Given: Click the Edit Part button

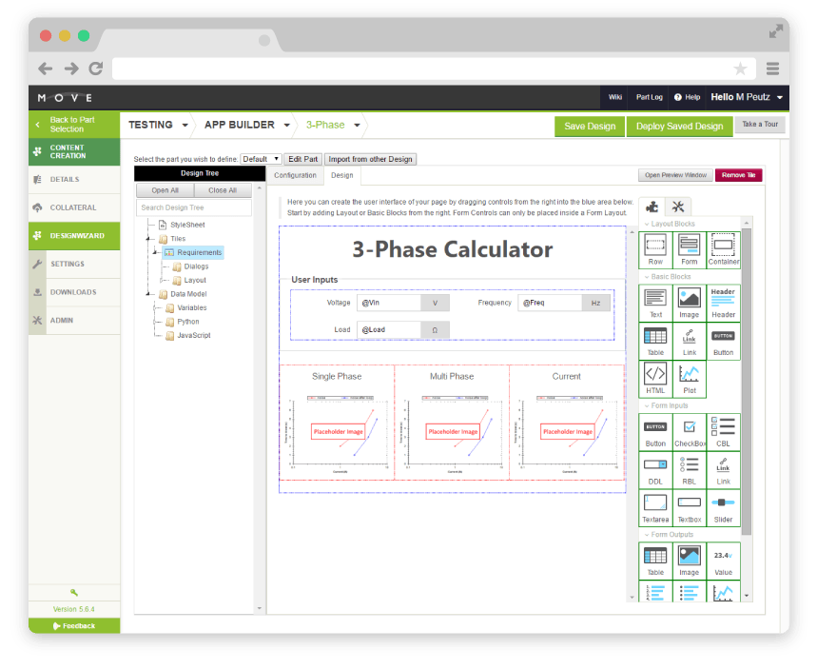Looking at the screenshot, I should pos(302,159).
